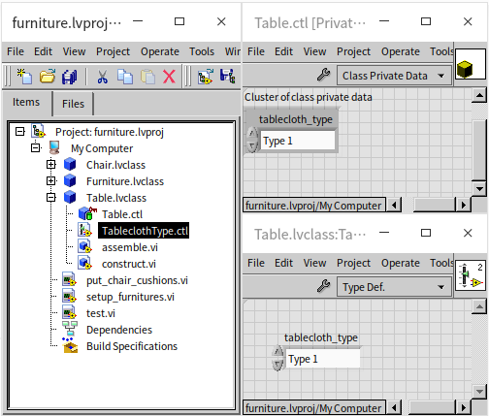Click assemble.vi file icon
This screenshot has height=416, width=489.
pos(84,246)
